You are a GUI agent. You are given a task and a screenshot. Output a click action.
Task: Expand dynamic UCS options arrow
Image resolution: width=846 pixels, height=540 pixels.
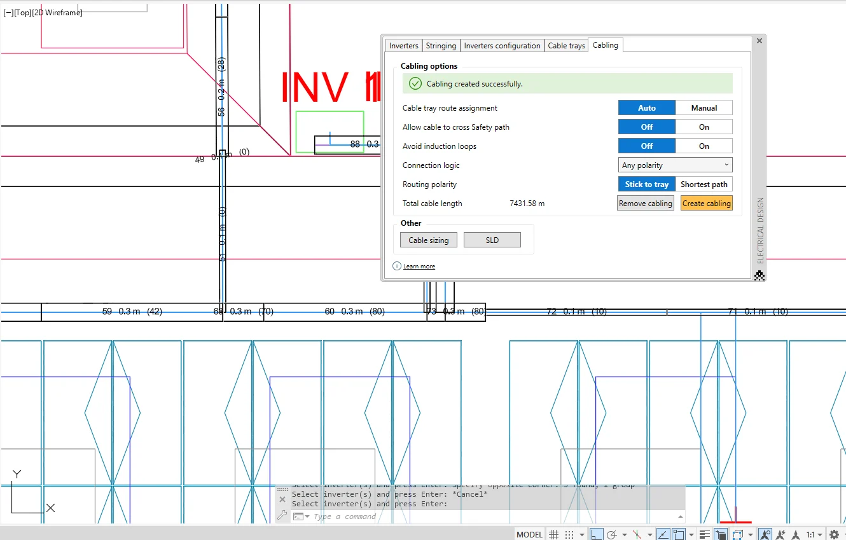[x=751, y=534]
